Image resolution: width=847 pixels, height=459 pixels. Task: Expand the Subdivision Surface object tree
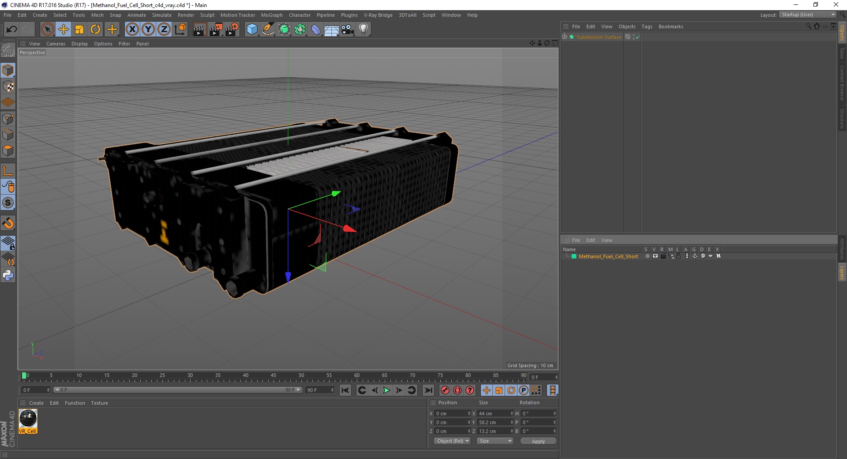[x=565, y=37]
